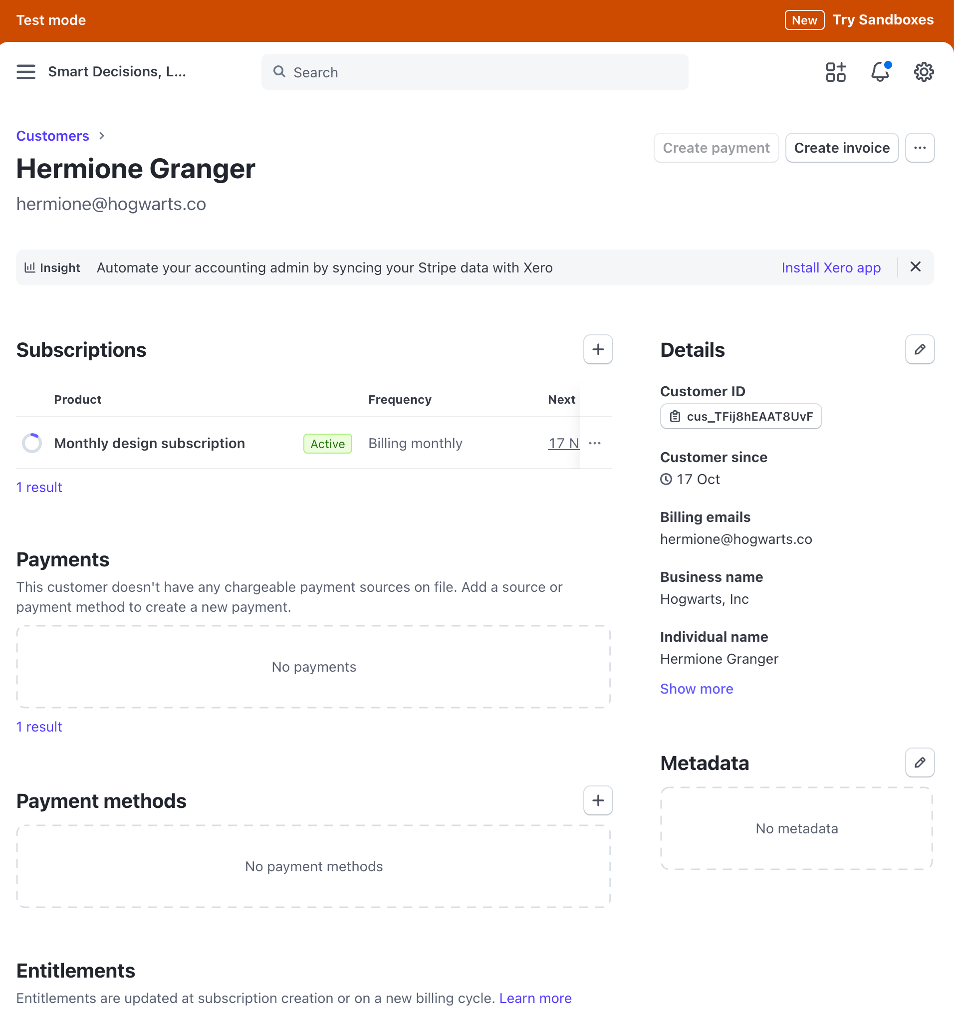
Task: Click the Create invoice button
Action: [x=841, y=148]
